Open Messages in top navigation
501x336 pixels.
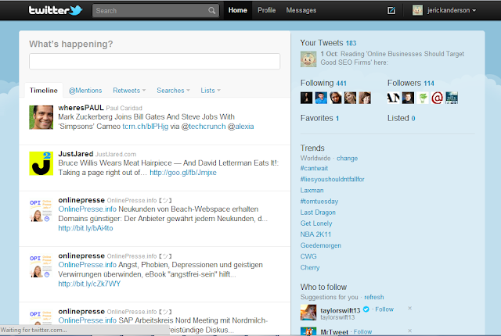pos(301,10)
